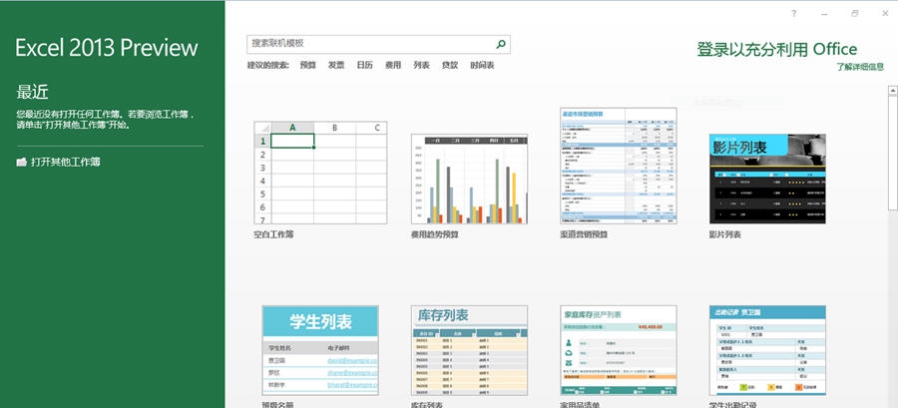Screen dimensions: 898x408
Task: Click the 费用趋势预算 caption text
Action: point(435,234)
